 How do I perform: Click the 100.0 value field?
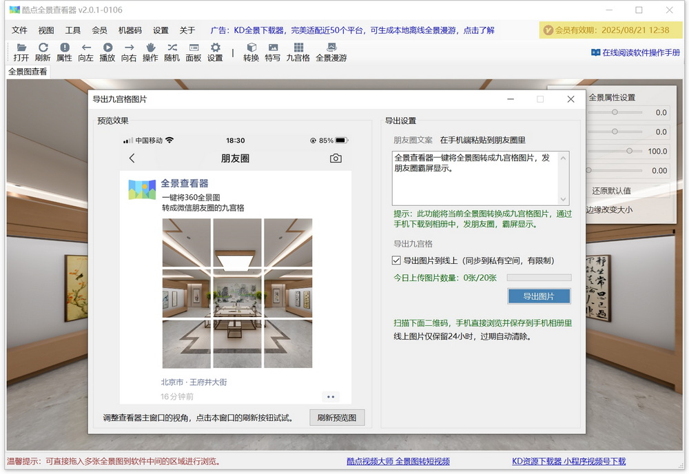pos(657,151)
